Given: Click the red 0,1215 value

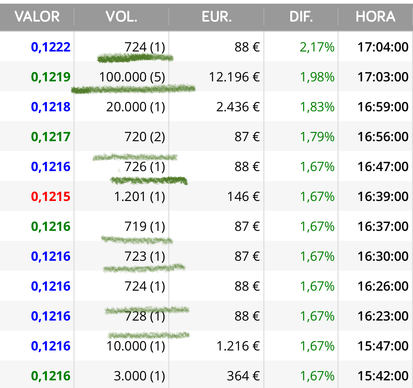Looking at the screenshot, I should (x=51, y=197).
